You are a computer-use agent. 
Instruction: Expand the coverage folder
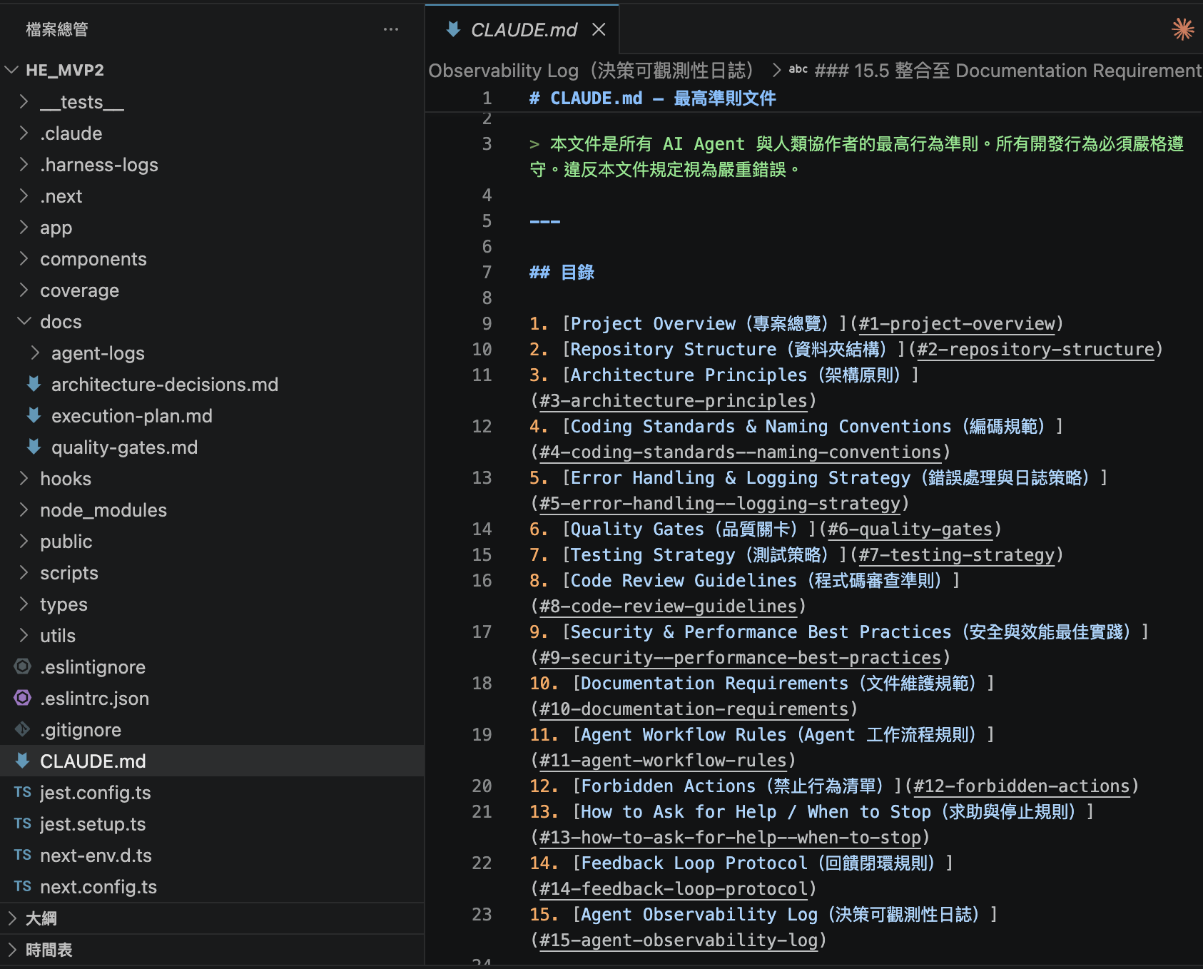24,290
